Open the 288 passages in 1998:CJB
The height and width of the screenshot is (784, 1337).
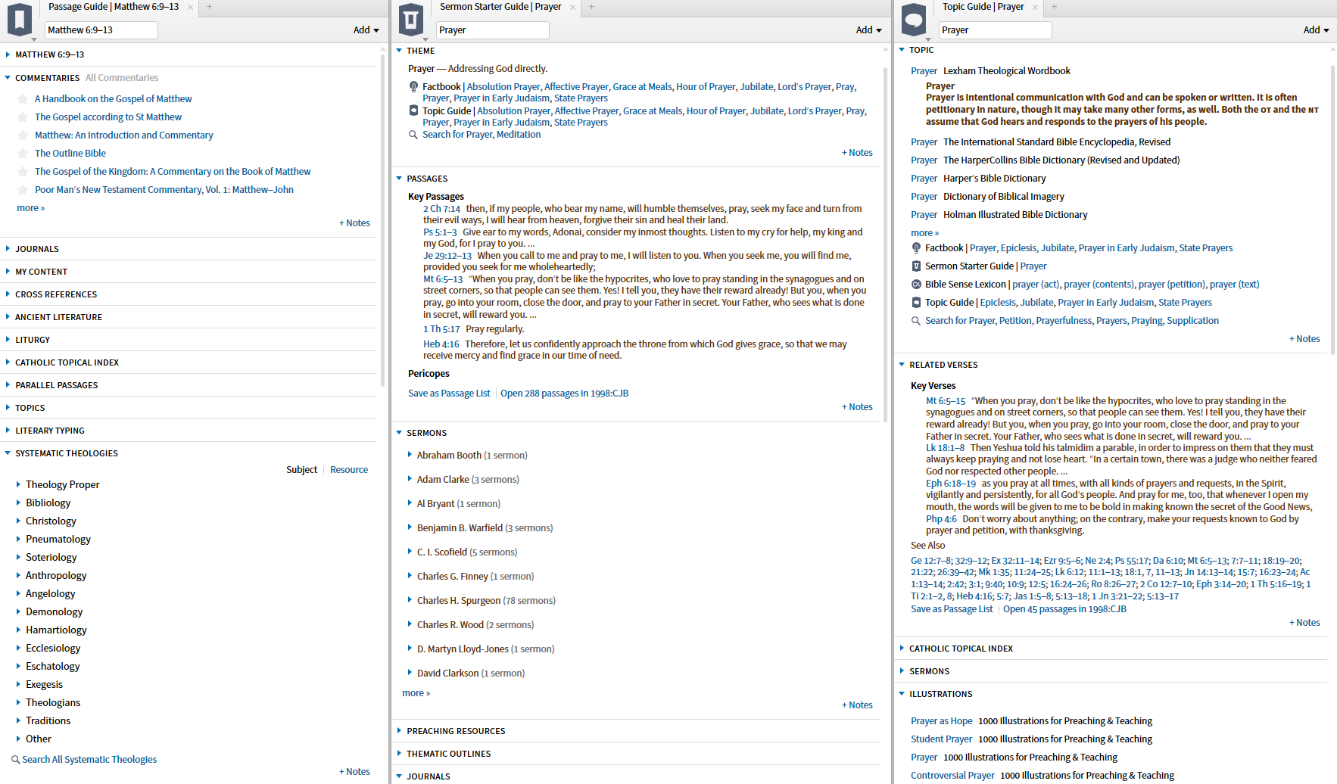pyautogui.click(x=564, y=394)
